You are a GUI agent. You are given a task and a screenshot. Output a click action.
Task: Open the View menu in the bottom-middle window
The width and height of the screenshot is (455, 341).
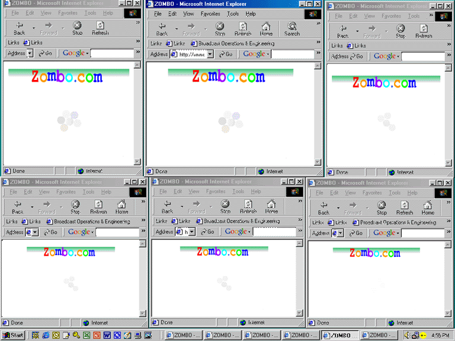194,191
